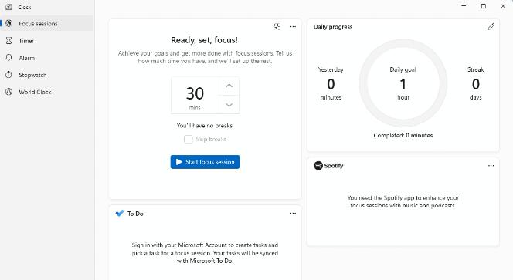Start focus session button
Viewport: 513px width, 280px height.
click(205, 162)
